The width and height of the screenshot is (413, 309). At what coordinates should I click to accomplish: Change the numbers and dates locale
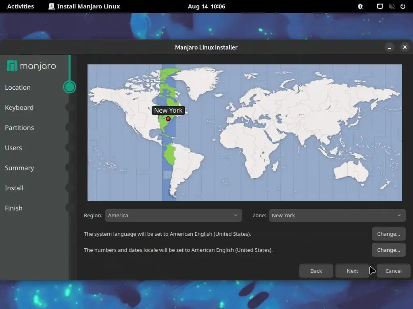point(388,250)
